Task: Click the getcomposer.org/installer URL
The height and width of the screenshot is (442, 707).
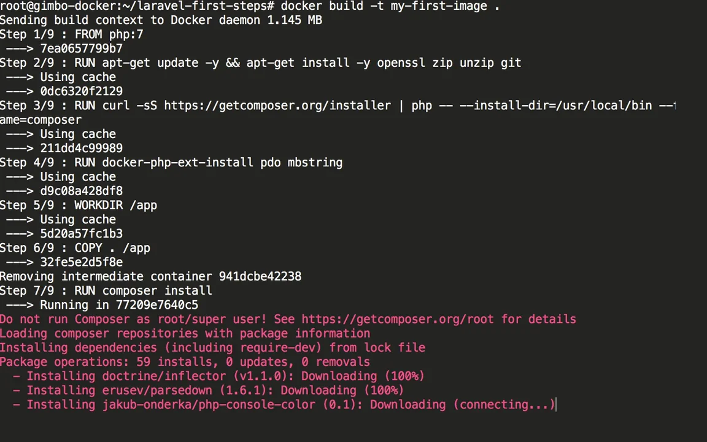Action: click(x=277, y=106)
